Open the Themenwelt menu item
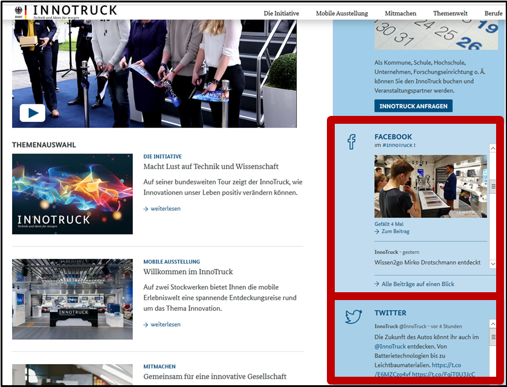Viewport: 507px width, 387px height. pos(450,13)
